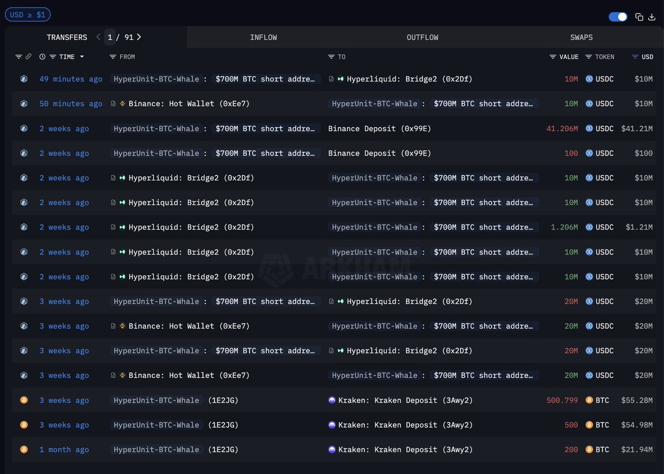This screenshot has height=474, width=664.
Task: Click the purple USD column filter icon
Action: 635,57
